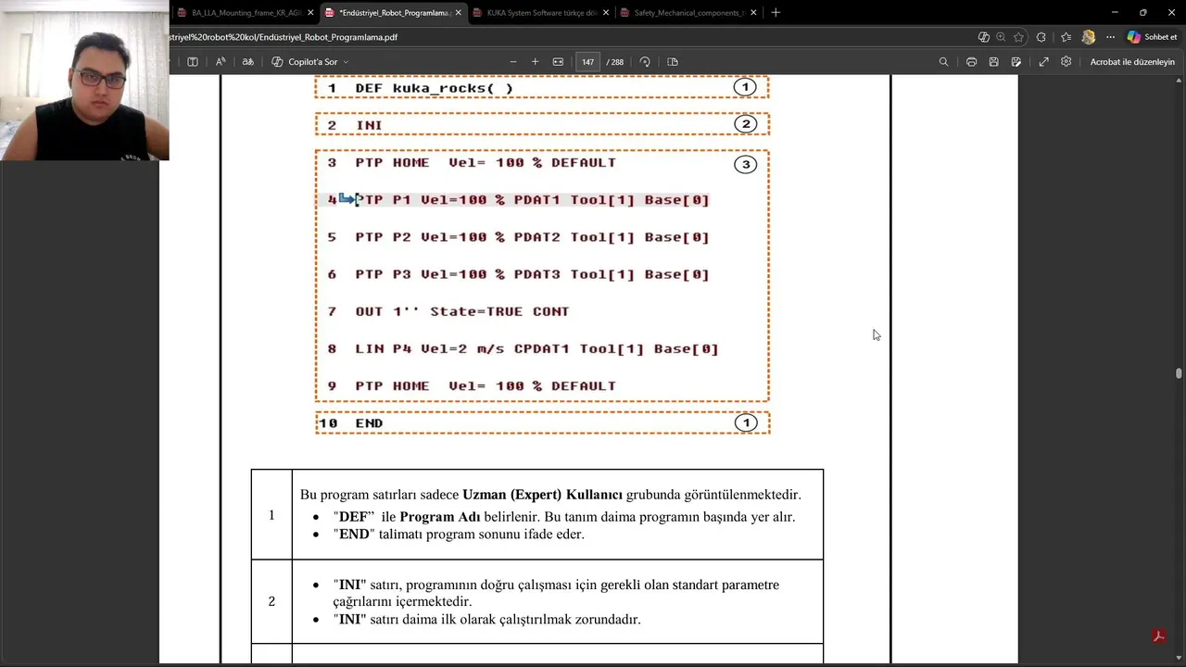Screen dimensions: 1186x667
Task: Close the KUKA System Software tab
Action: (x=606, y=13)
